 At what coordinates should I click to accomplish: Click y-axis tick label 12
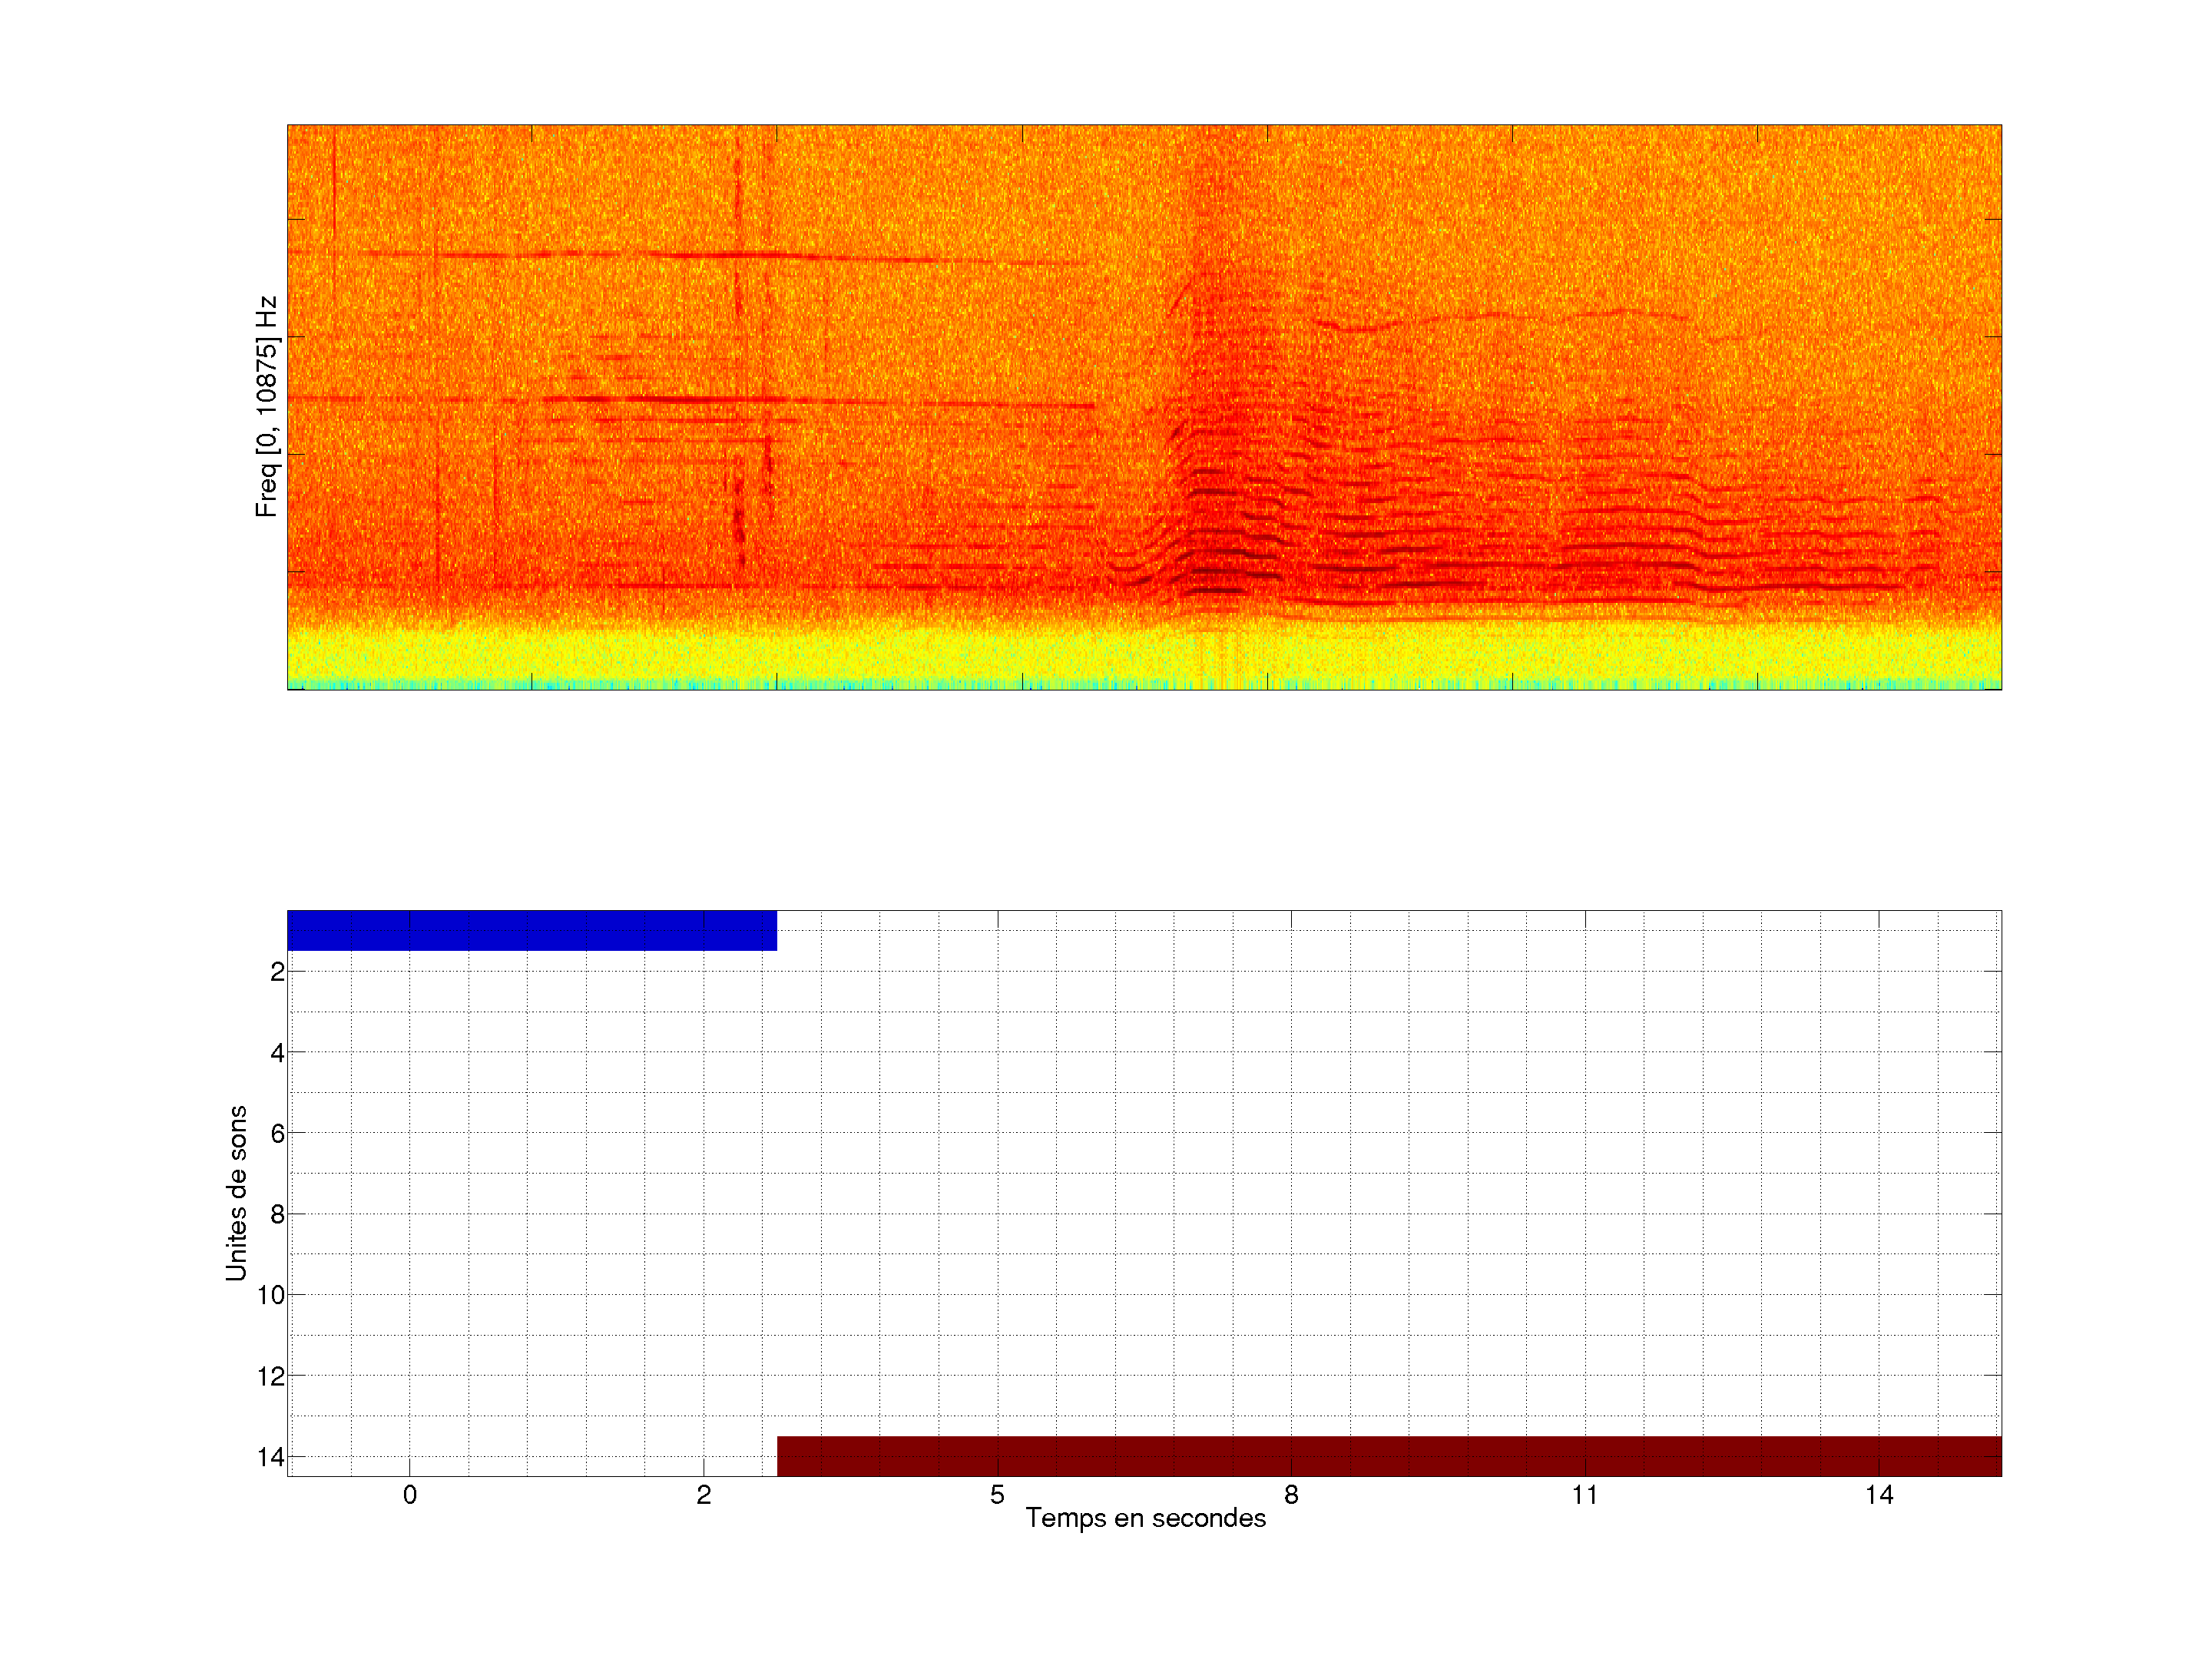[271, 1376]
